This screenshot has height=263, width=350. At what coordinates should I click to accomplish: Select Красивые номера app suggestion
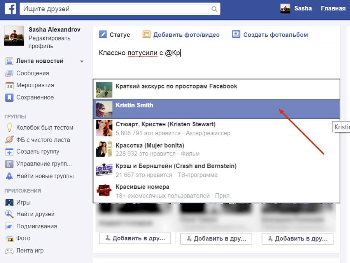(217, 191)
